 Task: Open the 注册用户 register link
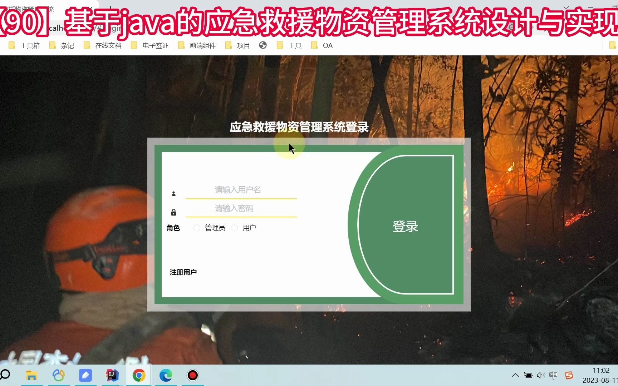pyautogui.click(x=183, y=272)
